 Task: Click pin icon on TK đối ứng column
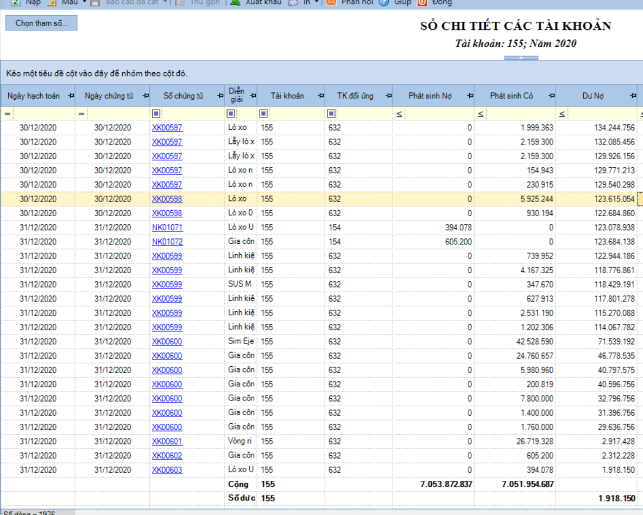[x=388, y=96]
